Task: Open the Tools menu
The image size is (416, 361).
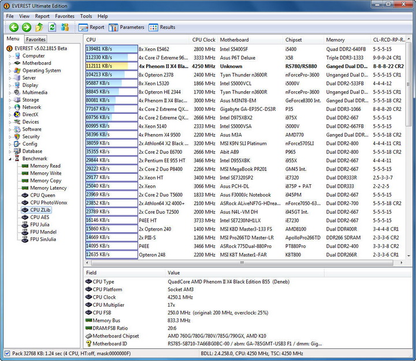Action: click(x=86, y=16)
